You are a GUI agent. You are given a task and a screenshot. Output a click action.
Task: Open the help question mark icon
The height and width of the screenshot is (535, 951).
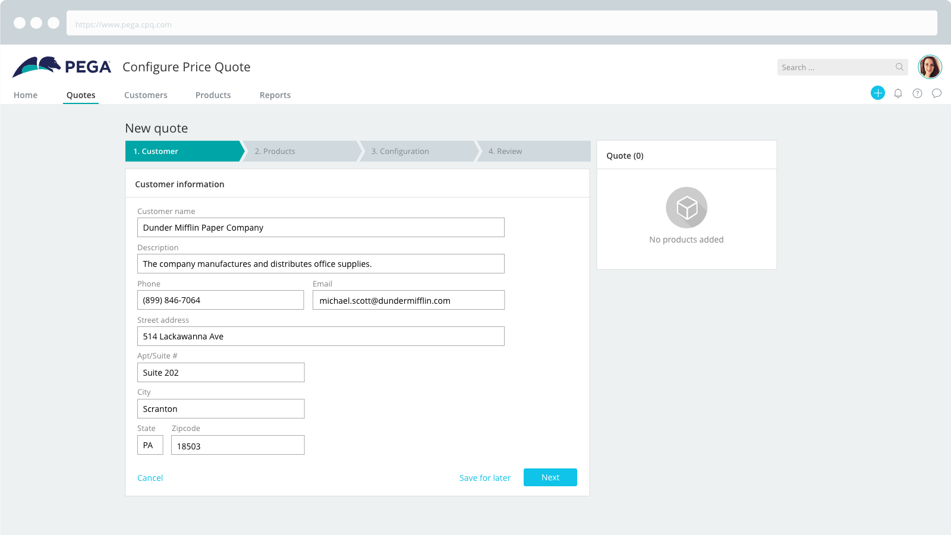click(918, 93)
